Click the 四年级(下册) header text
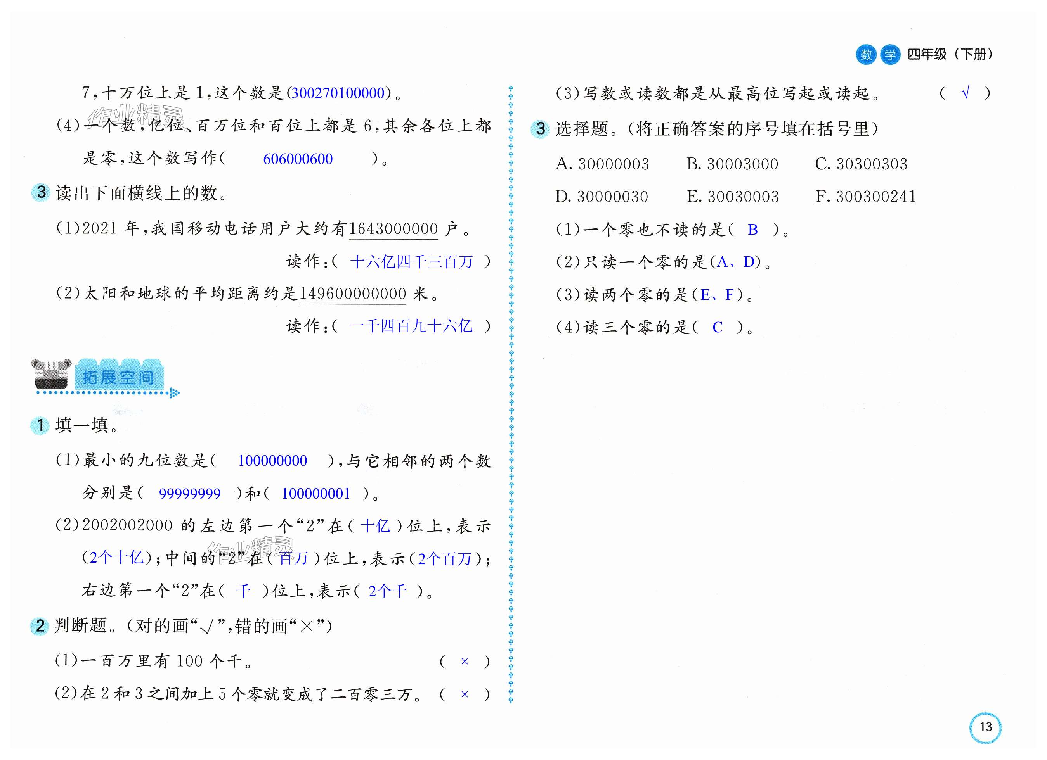The image size is (1047, 760). [950, 54]
